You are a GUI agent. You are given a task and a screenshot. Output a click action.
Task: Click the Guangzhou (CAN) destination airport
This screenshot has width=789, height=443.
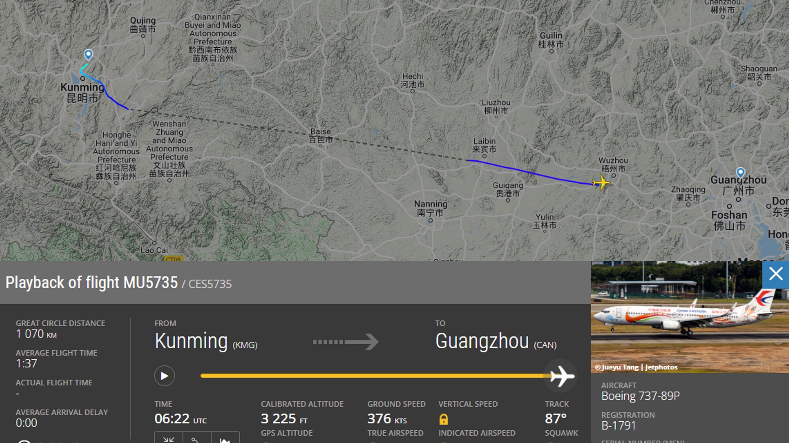496,341
